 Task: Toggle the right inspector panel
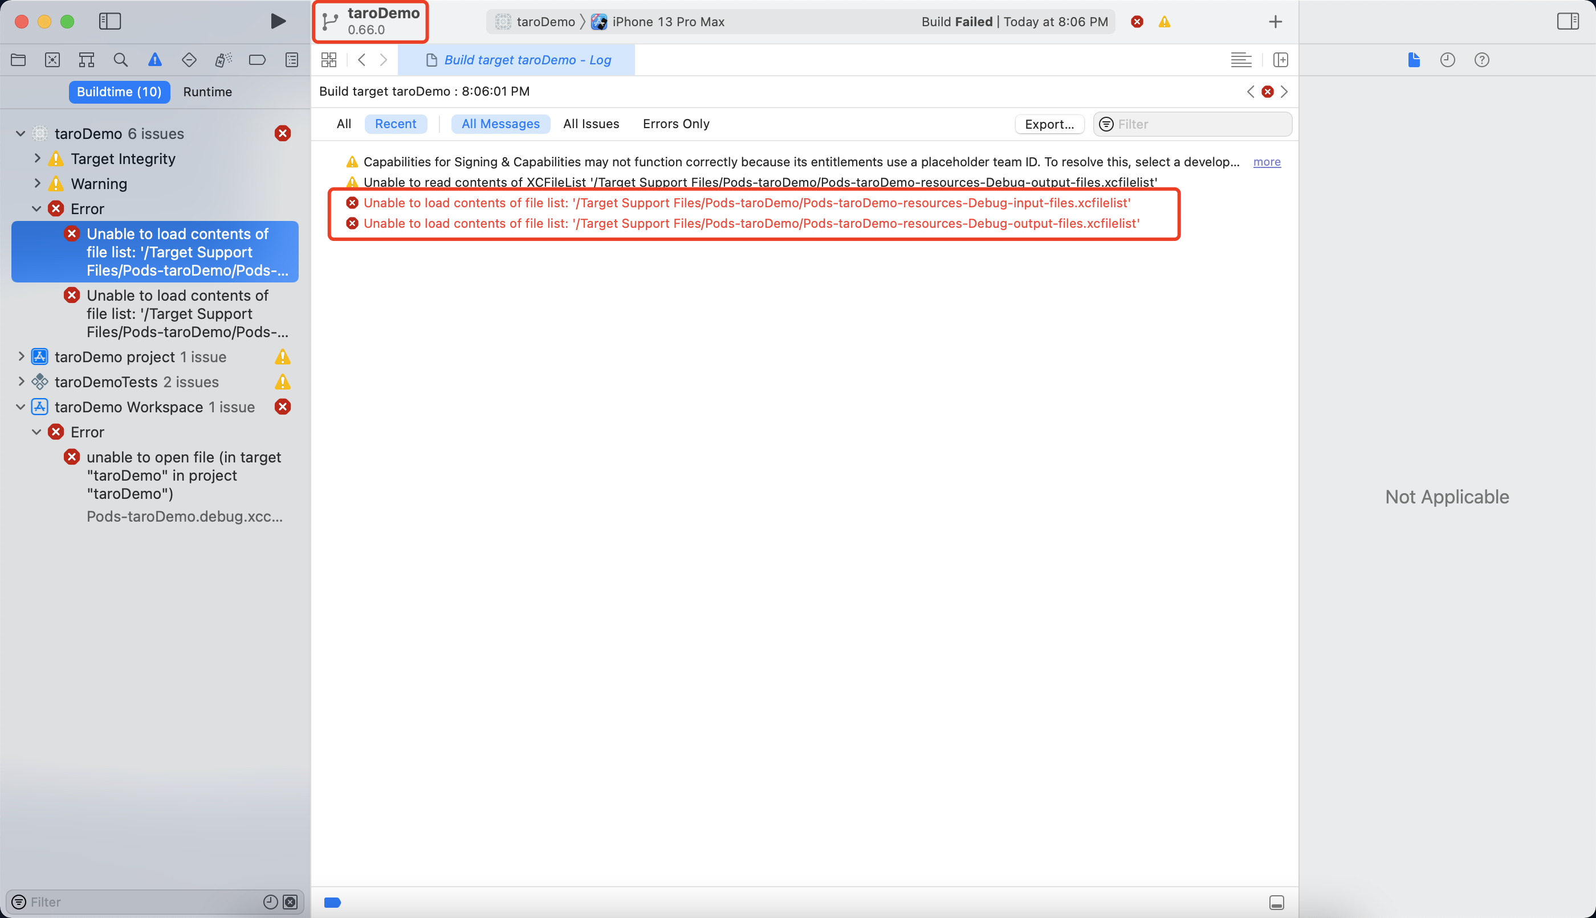[x=1567, y=22]
